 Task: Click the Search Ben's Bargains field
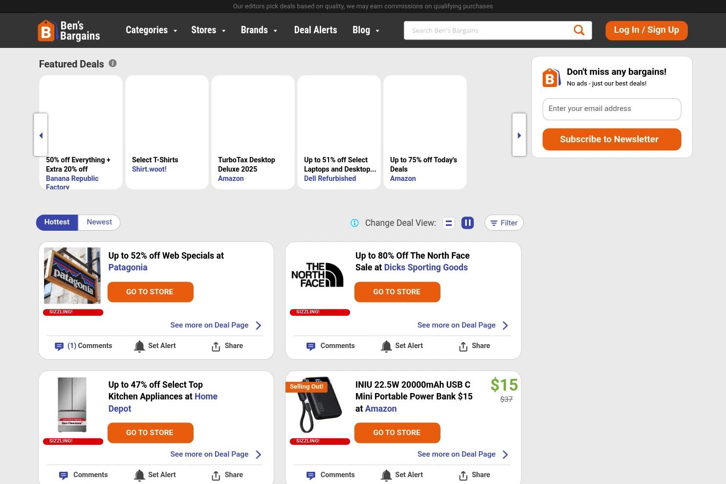coord(489,30)
